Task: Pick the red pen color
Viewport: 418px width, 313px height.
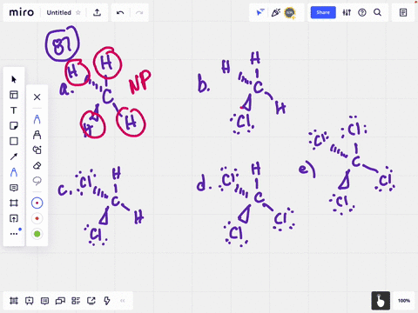Action: pyautogui.click(x=37, y=218)
